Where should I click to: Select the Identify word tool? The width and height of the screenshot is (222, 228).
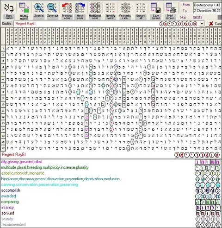111,8
